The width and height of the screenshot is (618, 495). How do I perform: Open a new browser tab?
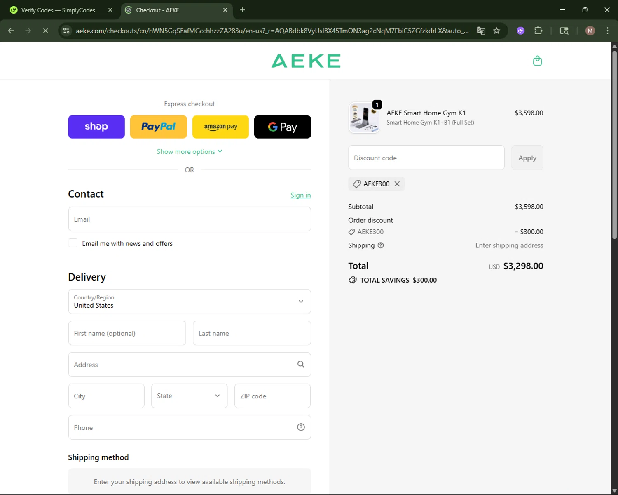coord(243,10)
